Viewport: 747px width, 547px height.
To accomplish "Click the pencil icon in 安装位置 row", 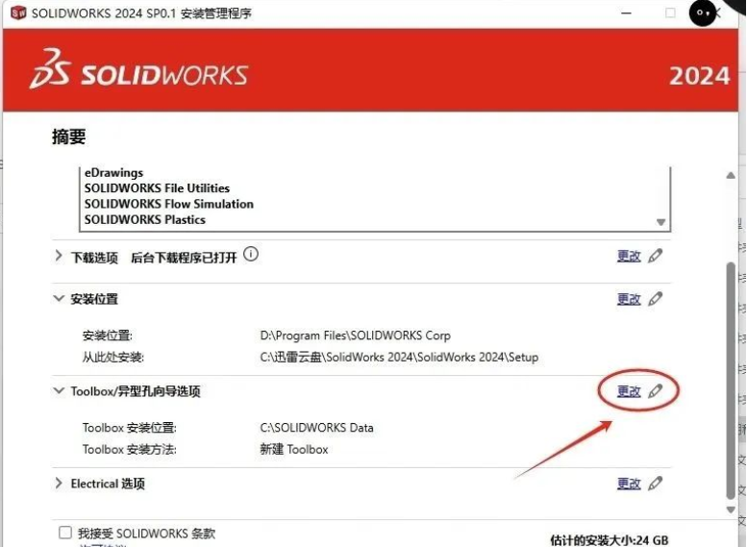I will coord(656,299).
